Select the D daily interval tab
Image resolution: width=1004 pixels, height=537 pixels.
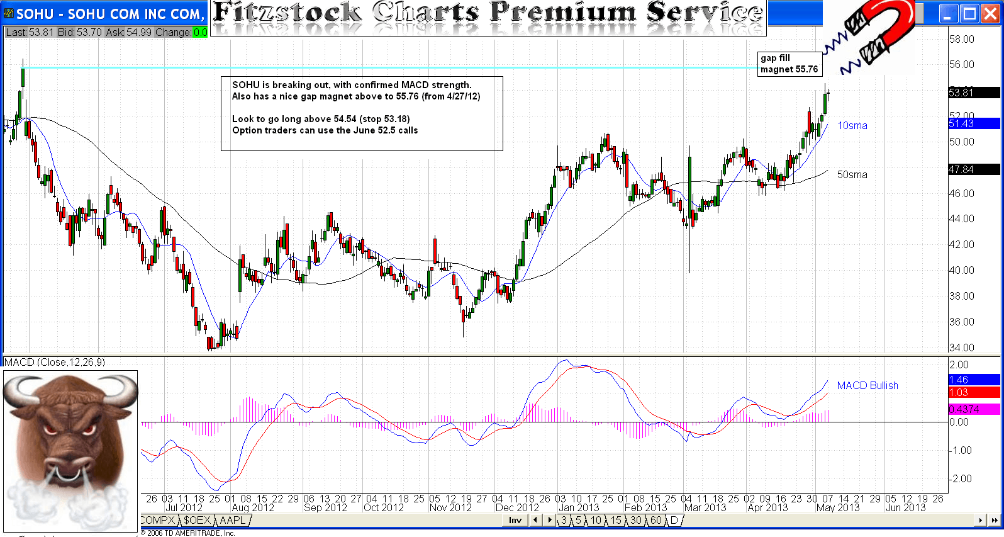point(674,520)
